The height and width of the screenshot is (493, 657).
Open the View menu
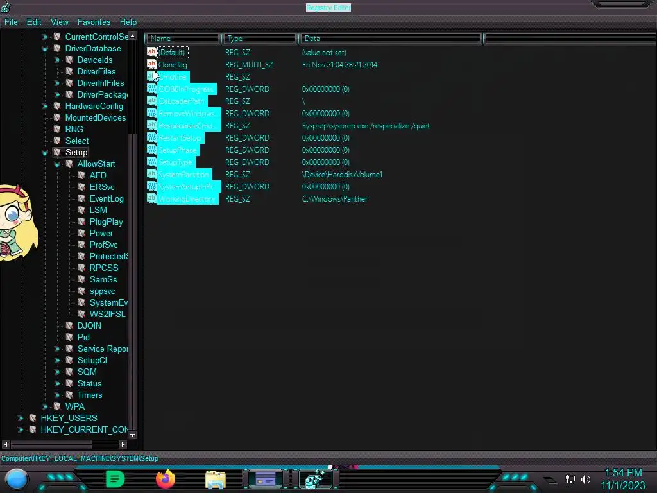(x=60, y=22)
